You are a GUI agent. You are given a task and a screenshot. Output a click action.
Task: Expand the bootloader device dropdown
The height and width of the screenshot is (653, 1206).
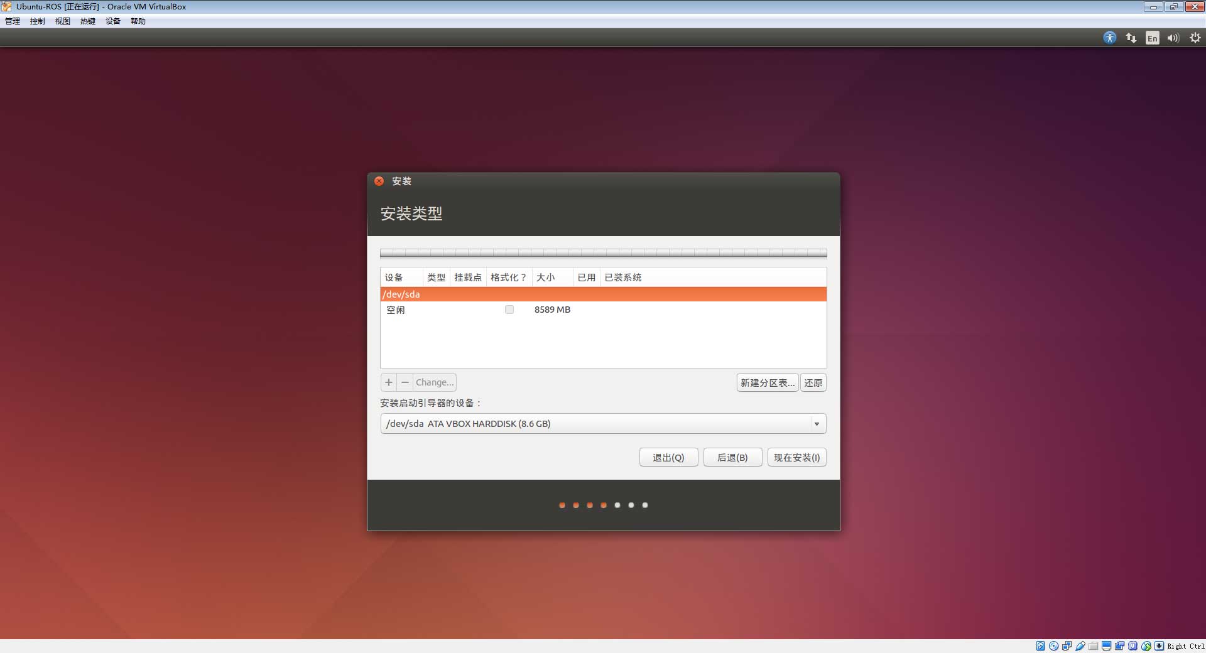tap(816, 424)
